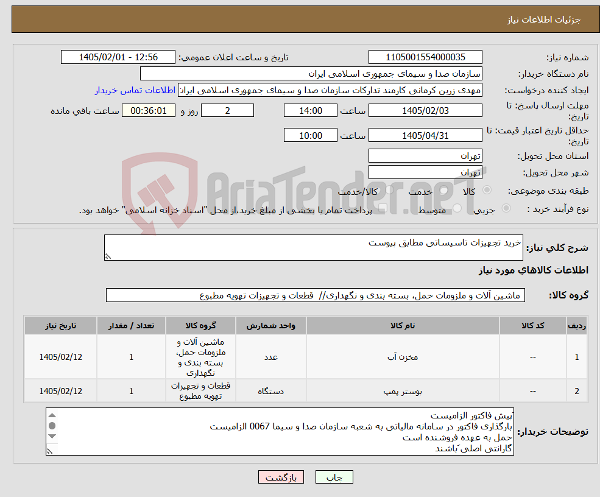
Task: Select the کالا radio button
Action: (x=487, y=190)
